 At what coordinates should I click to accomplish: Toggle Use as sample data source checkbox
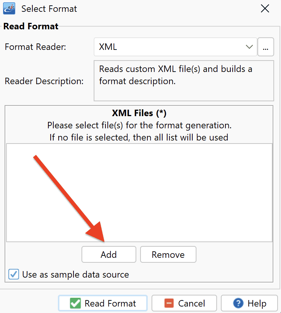click(14, 274)
